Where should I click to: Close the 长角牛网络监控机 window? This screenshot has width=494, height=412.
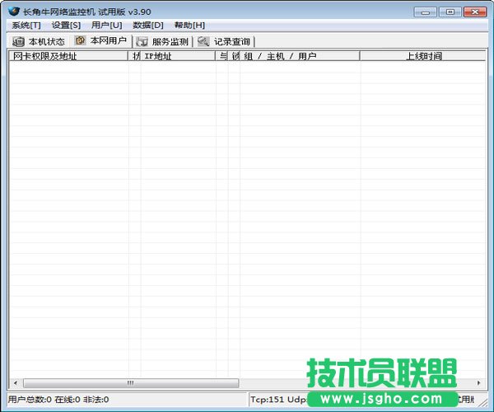pyautogui.click(x=475, y=12)
